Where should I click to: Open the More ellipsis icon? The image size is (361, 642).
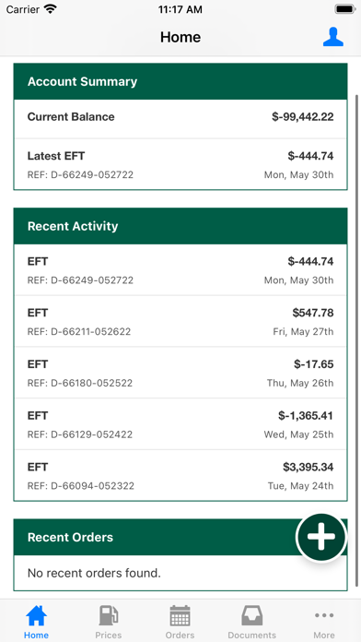pos(324,615)
